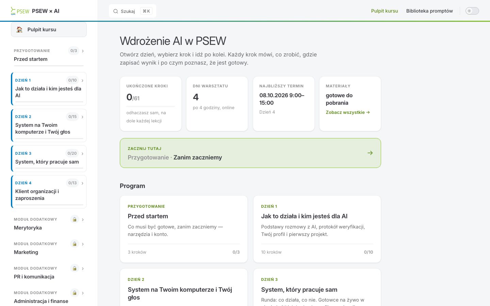Open Biblioteka promptów in the top navigation
490x306 pixels.
[429, 11]
